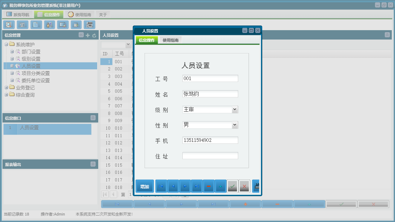The height and width of the screenshot is (222, 395).
Task: Select grid row with 工号 018
Action: pos(116,187)
